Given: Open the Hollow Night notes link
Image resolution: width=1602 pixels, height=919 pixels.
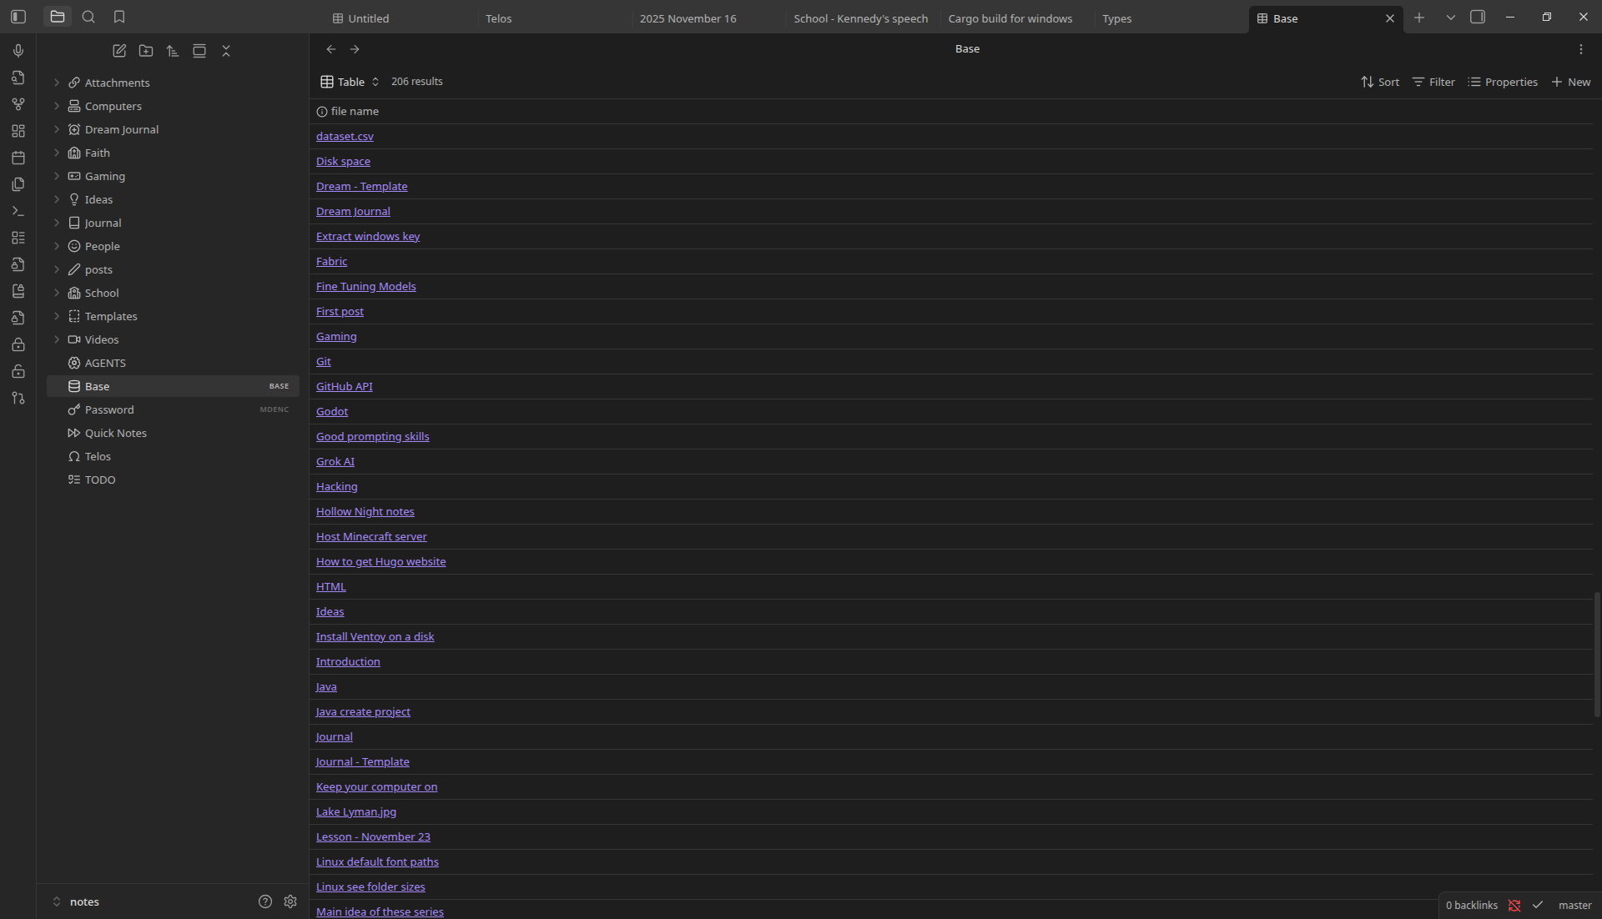Looking at the screenshot, I should [365, 511].
